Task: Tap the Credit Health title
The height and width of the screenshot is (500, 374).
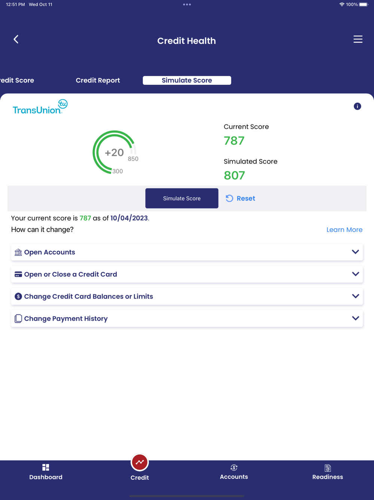Action: pyautogui.click(x=187, y=41)
